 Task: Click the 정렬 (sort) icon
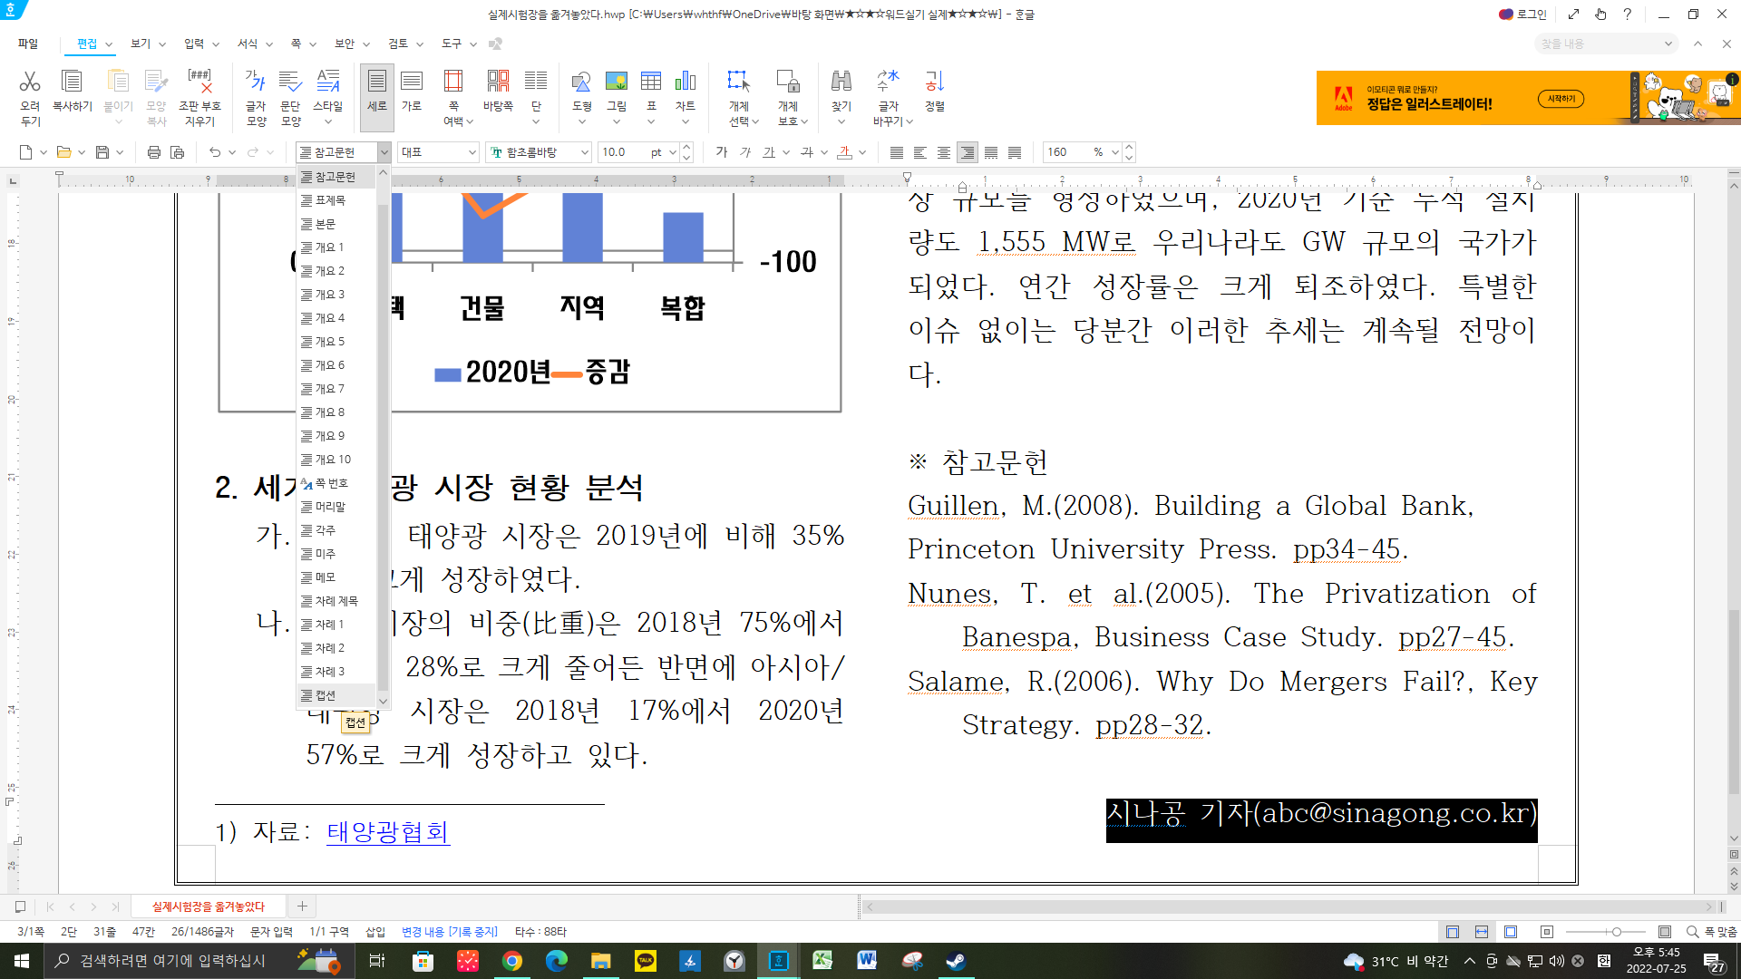pyautogui.click(x=935, y=82)
